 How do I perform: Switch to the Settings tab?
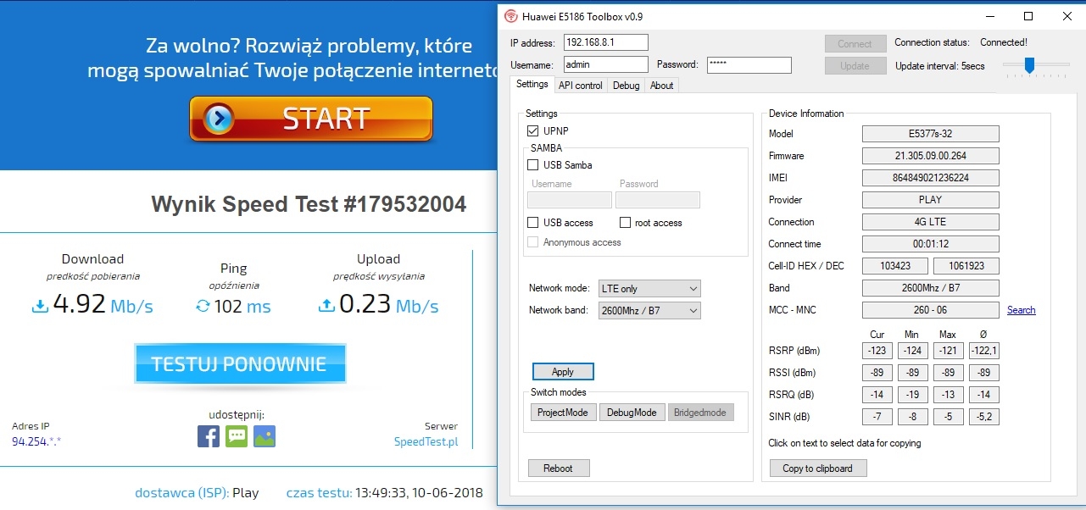click(x=532, y=85)
